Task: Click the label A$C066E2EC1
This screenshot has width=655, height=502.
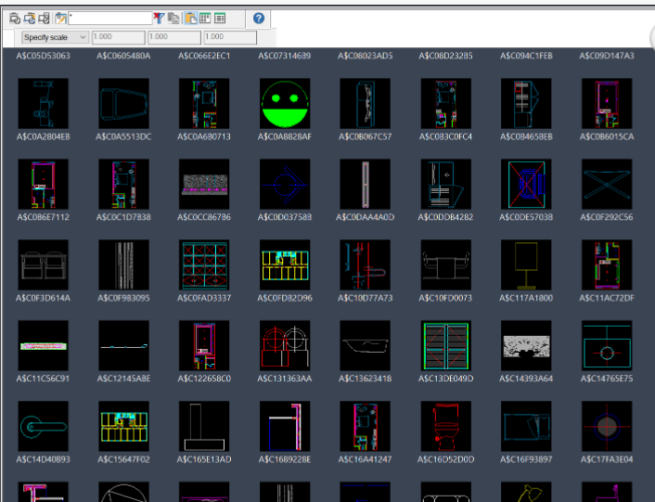Action: [x=204, y=56]
